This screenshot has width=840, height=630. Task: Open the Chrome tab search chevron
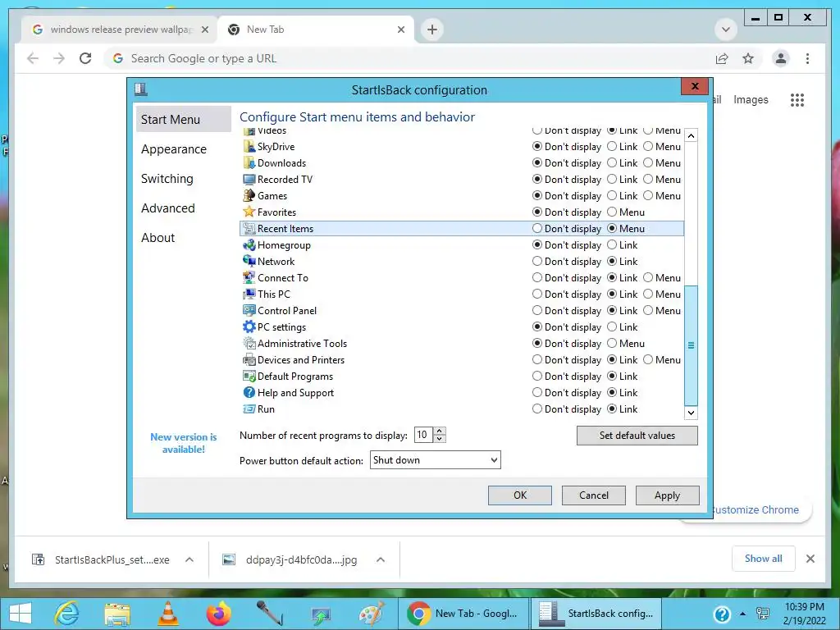coord(726,30)
